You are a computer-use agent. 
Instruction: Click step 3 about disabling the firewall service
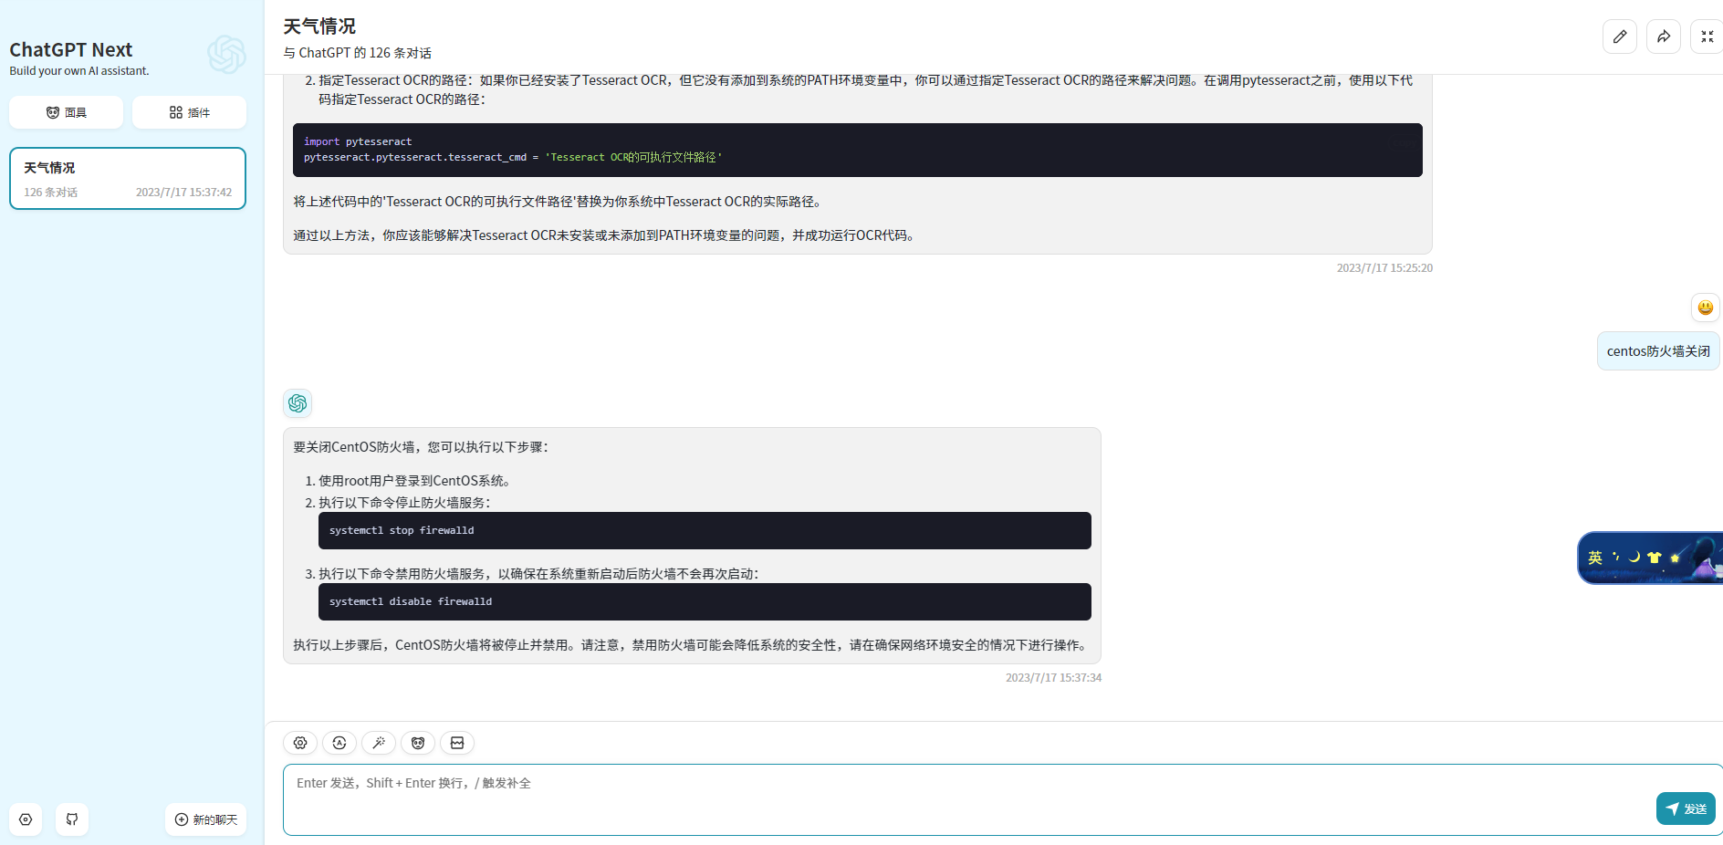[x=538, y=574]
